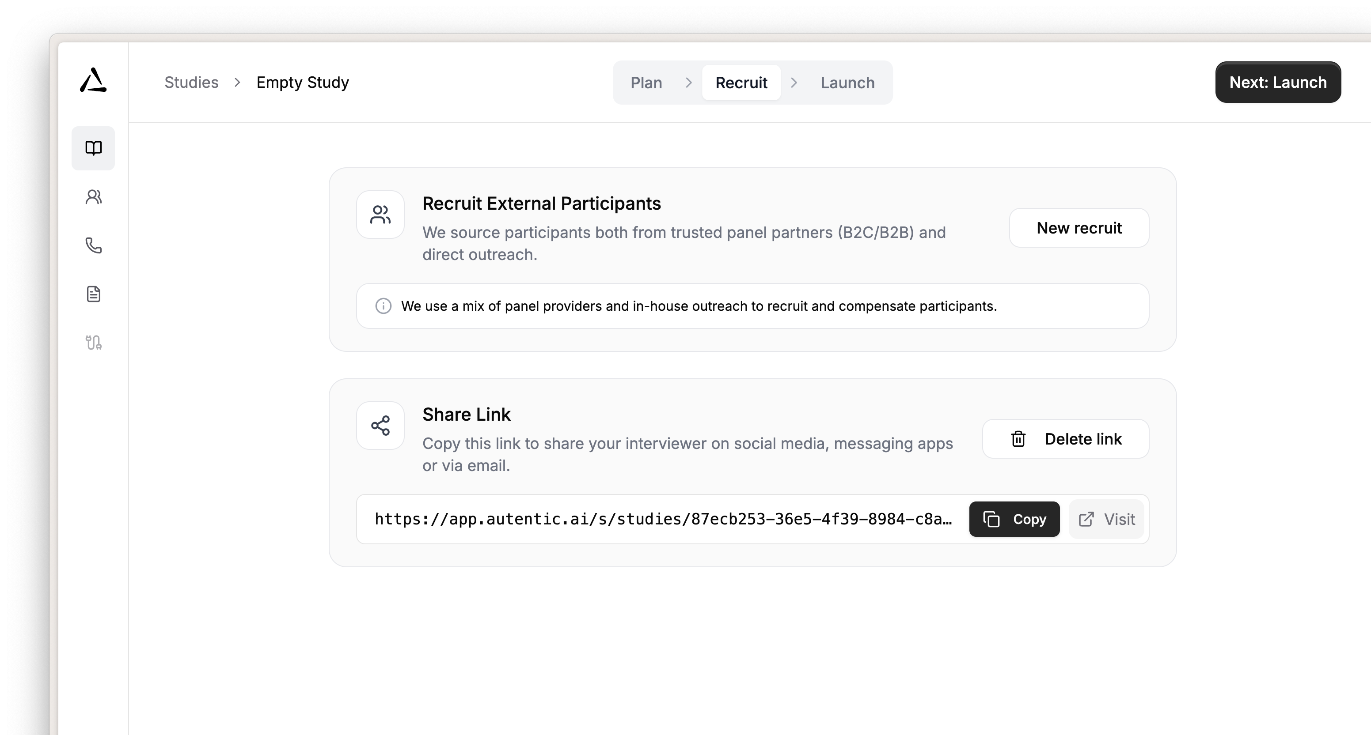
Task: Select the Recruit step tab
Action: [x=741, y=83]
